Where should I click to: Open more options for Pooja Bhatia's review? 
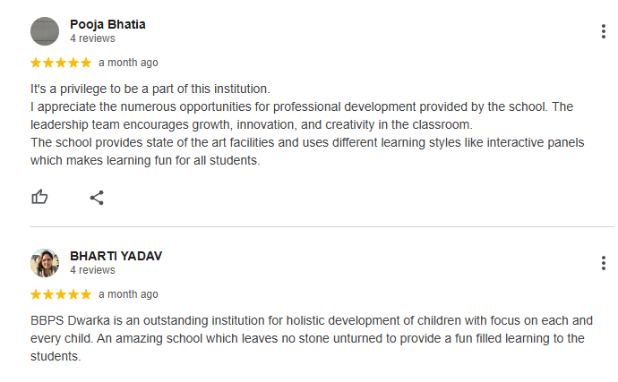[603, 31]
